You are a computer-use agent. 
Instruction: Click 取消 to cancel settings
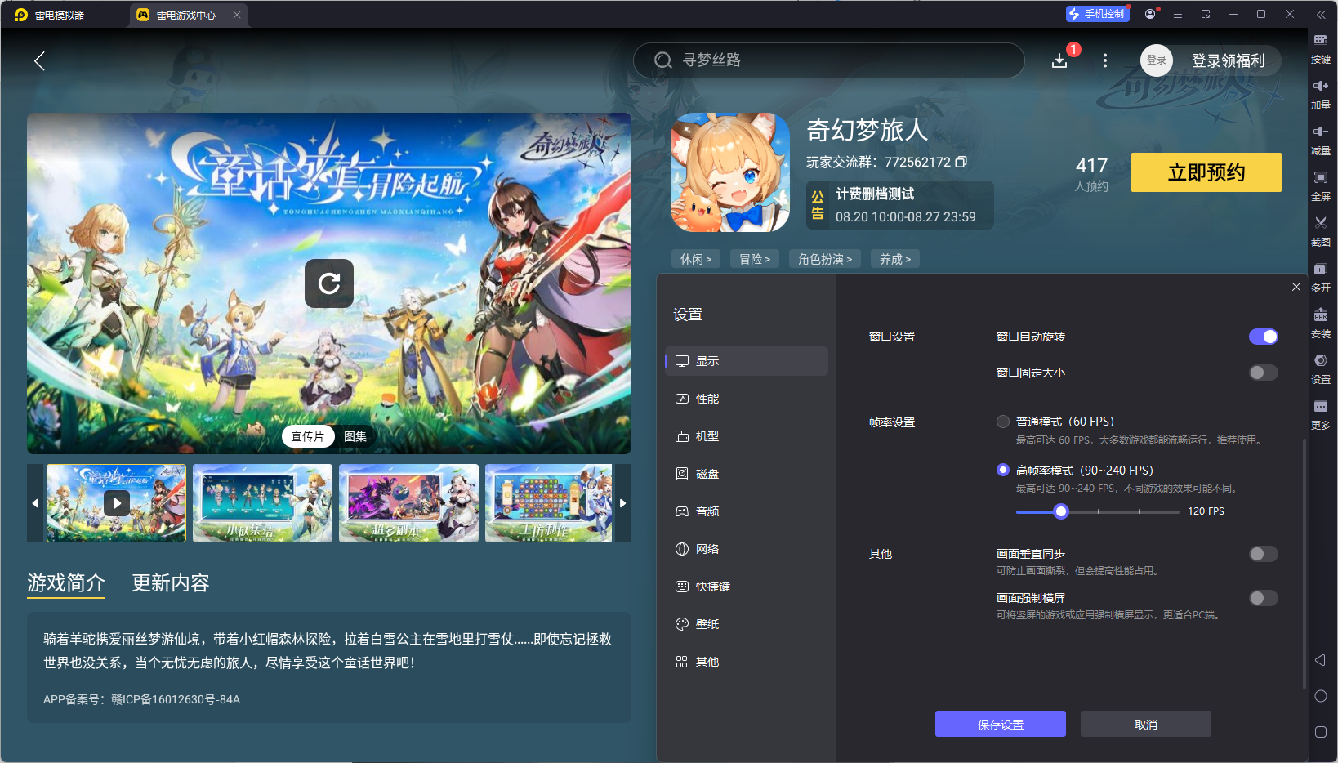click(x=1146, y=724)
